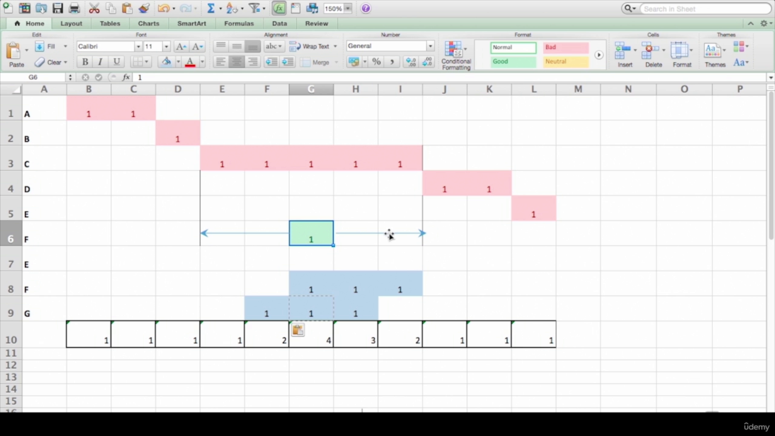Align text left
Viewport: 775px width, 436px height.
tap(221, 62)
